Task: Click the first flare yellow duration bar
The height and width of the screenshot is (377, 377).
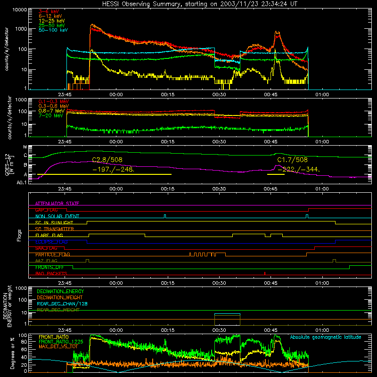Action: 104,174
